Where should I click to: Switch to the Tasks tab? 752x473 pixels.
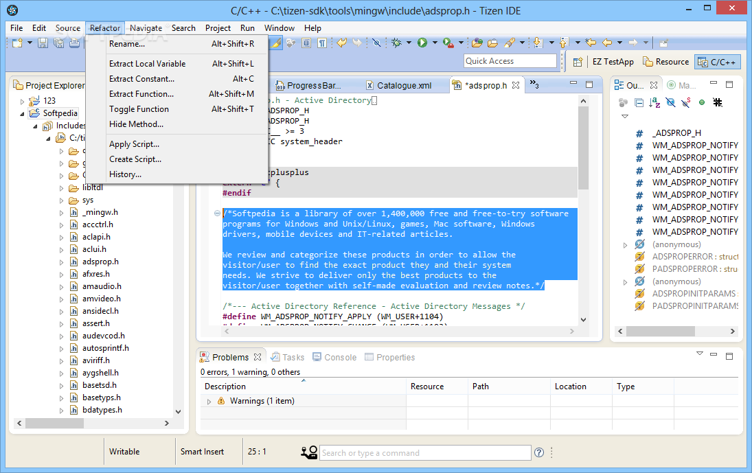point(287,357)
